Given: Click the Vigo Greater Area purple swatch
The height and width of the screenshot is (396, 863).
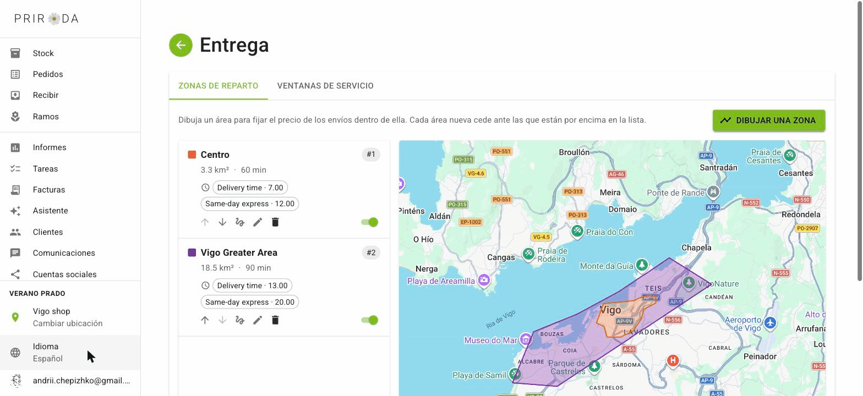Looking at the screenshot, I should (x=192, y=252).
